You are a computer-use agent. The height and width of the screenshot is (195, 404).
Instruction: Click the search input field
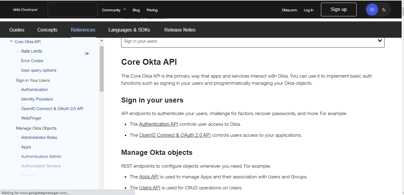click(x=73, y=10)
